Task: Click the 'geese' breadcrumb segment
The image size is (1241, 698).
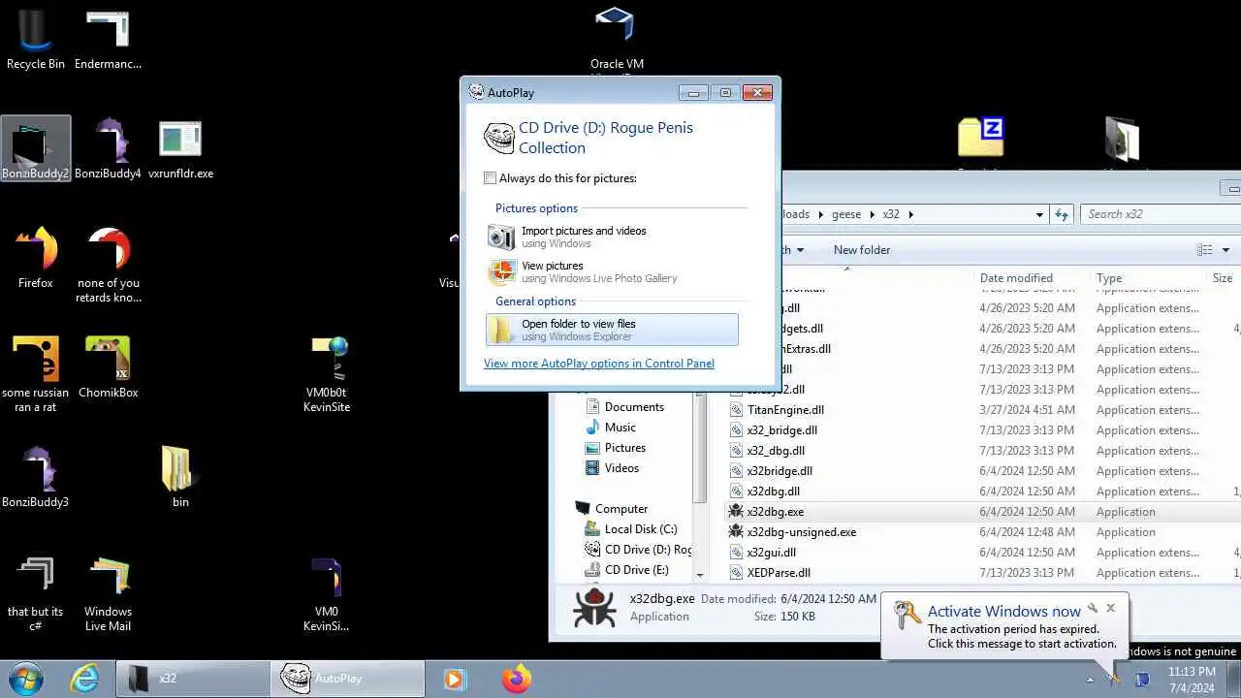Action: pos(846,214)
